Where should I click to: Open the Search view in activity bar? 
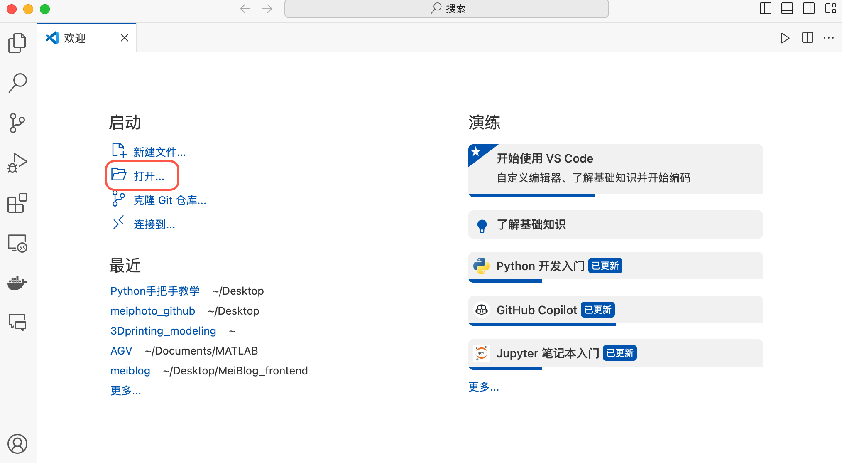click(17, 83)
